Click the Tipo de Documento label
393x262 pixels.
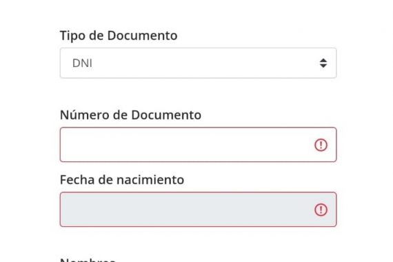coord(119,36)
